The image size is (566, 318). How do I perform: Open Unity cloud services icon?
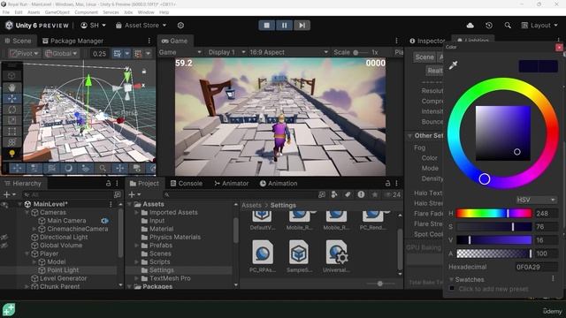tap(470, 26)
